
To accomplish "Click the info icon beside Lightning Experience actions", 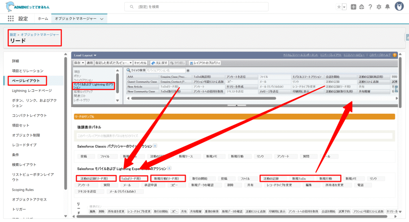I will coord(169,168).
